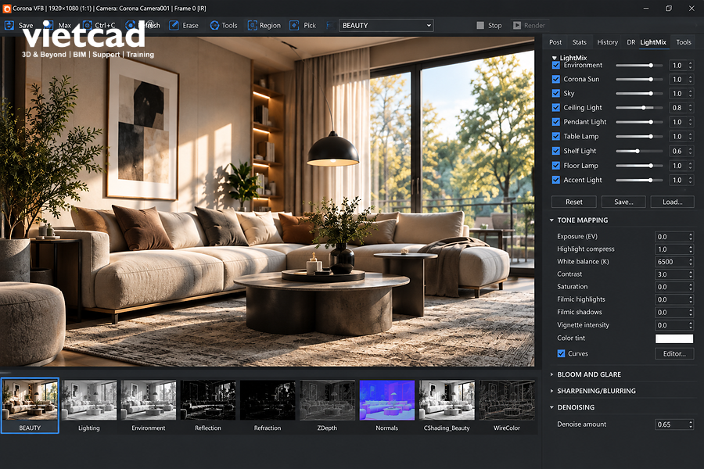Collapse the TONE MAPPING section
The width and height of the screenshot is (704, 469).
(551, 220)
